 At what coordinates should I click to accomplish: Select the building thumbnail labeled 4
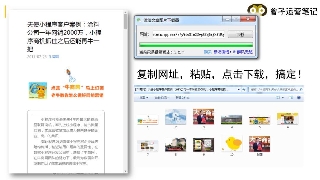coord(232,119)
